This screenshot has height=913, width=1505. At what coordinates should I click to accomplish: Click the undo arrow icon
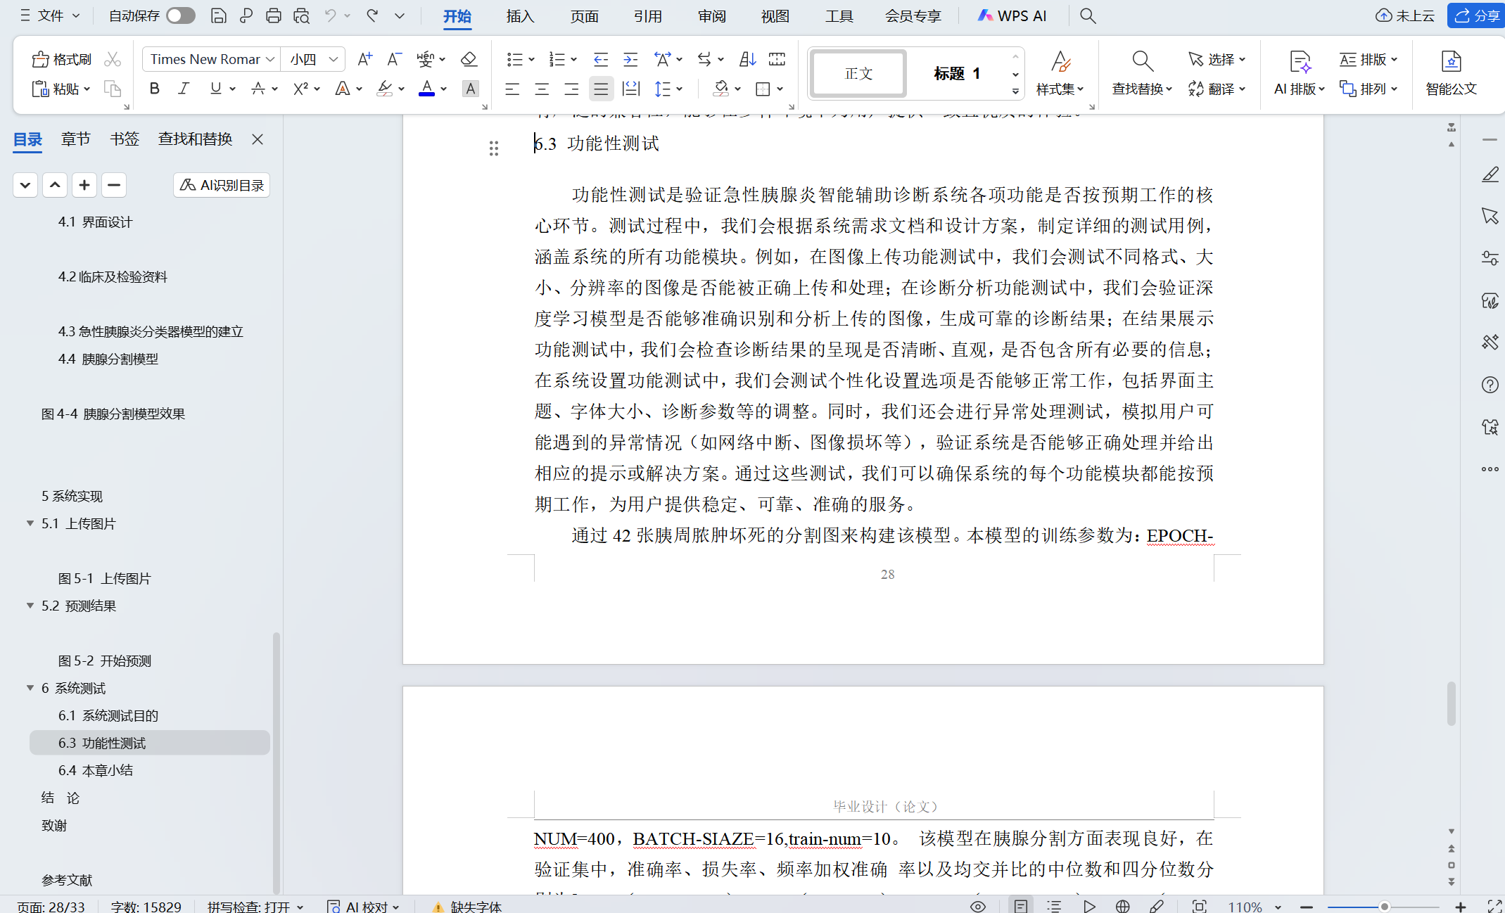[330, 15]
